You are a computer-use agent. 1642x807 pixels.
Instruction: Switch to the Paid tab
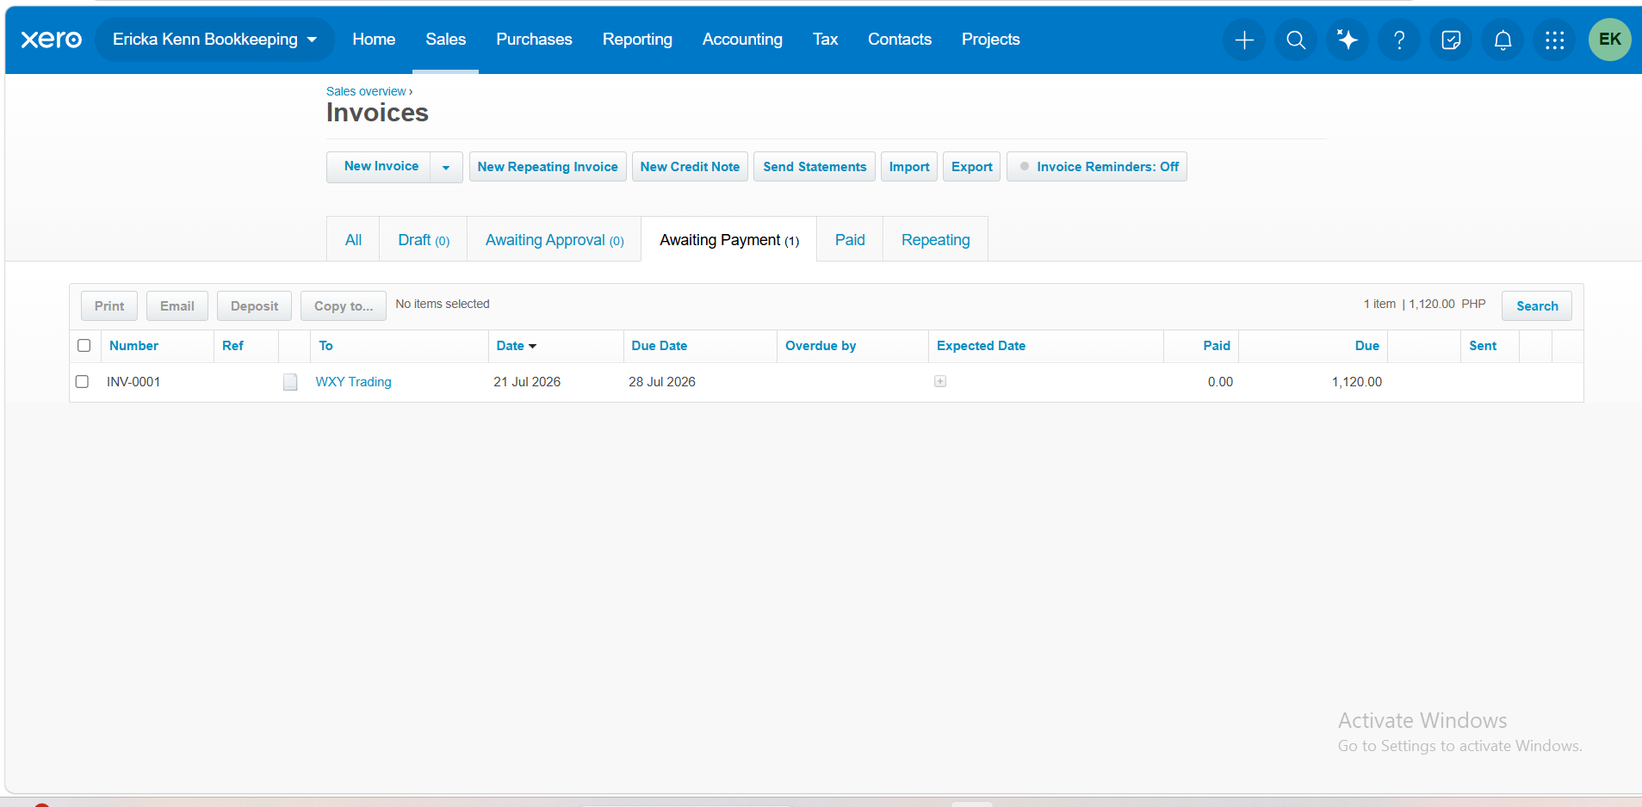(x=850, y=240)
